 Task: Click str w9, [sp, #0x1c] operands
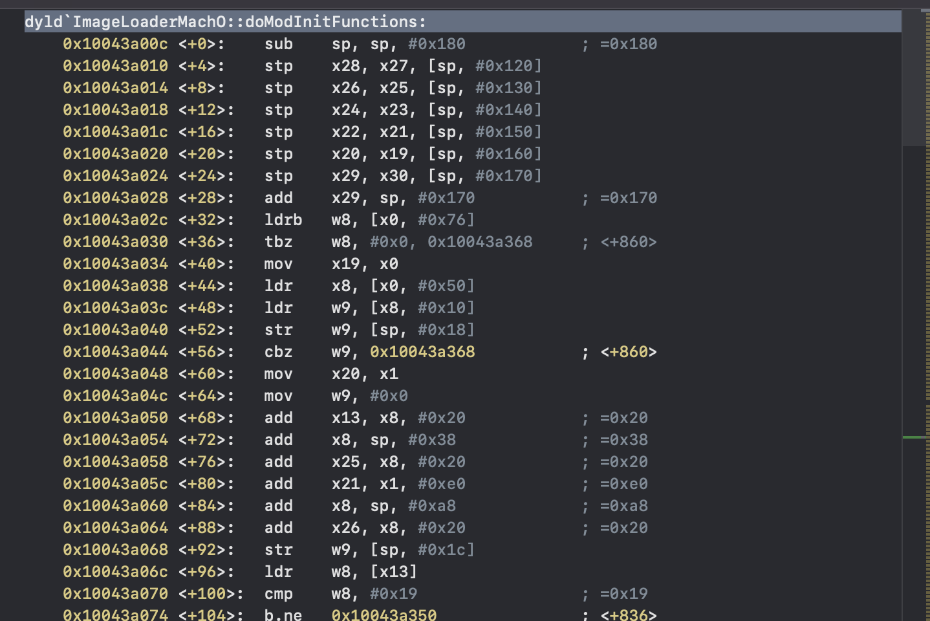(404, 550)
